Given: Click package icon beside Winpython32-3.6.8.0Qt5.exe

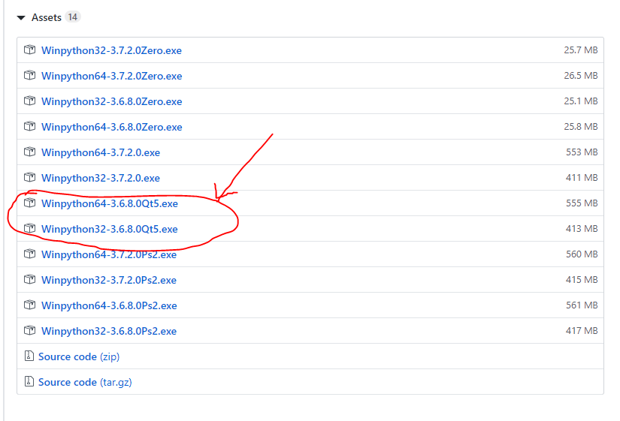Looking at the screenshot, I should pyautogui.click(x=29, y=228).
